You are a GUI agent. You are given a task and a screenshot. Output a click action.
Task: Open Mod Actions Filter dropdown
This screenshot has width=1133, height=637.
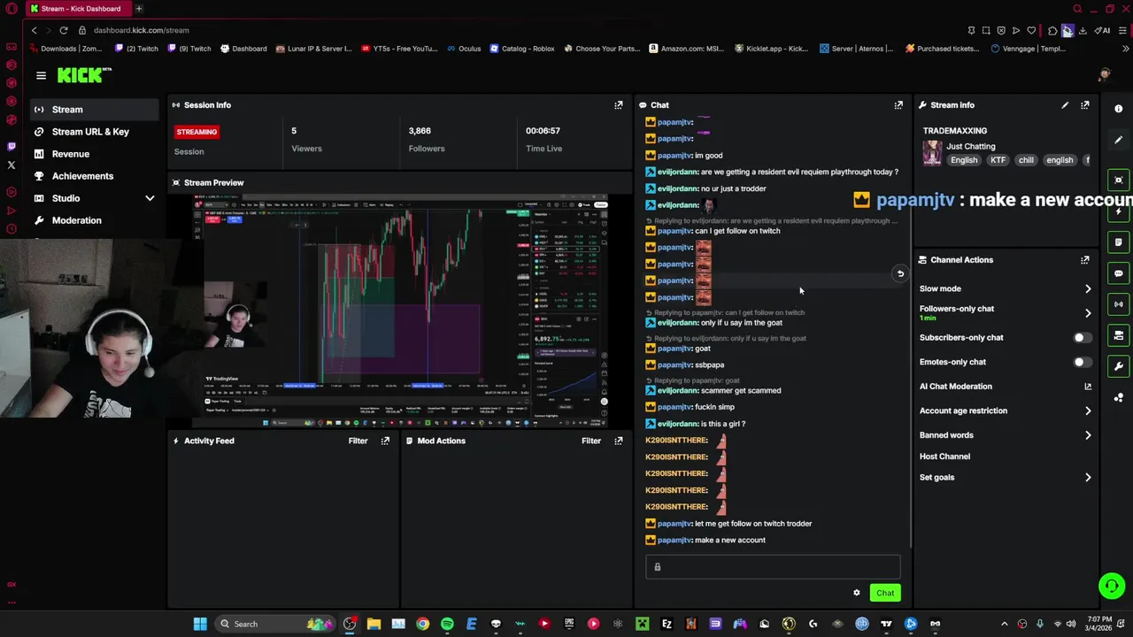tap(591, 441)
